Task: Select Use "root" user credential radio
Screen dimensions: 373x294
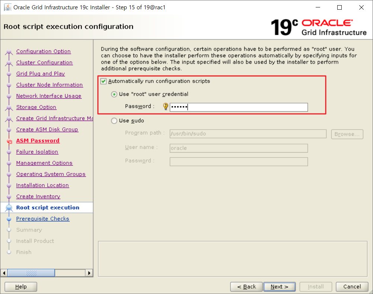Action: pyautogui.click(x=114, y=95)
